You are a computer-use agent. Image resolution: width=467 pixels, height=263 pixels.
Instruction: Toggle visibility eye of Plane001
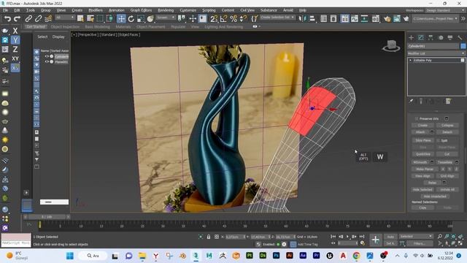pyautogui.click(x=47, y=61)
